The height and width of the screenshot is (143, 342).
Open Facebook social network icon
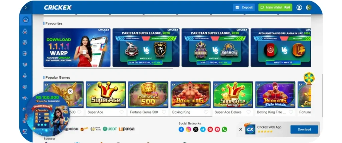[181, 130]
